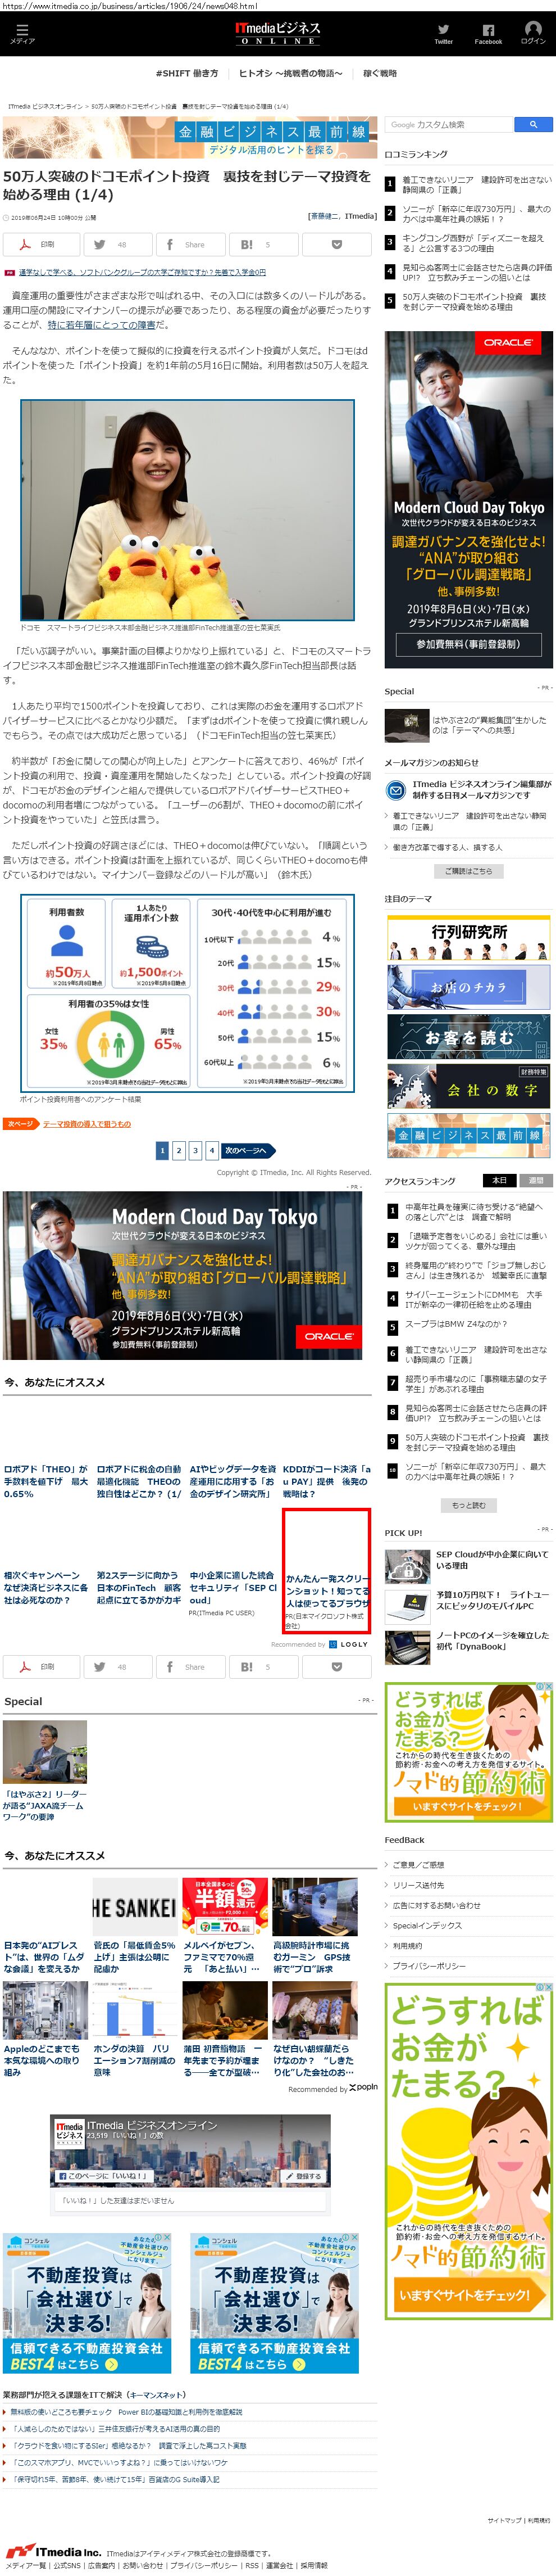The image size is (556, 2576).
Task: Click the ranking number 1 item 着工できないリニア
Action: click(x=476, y=184)
